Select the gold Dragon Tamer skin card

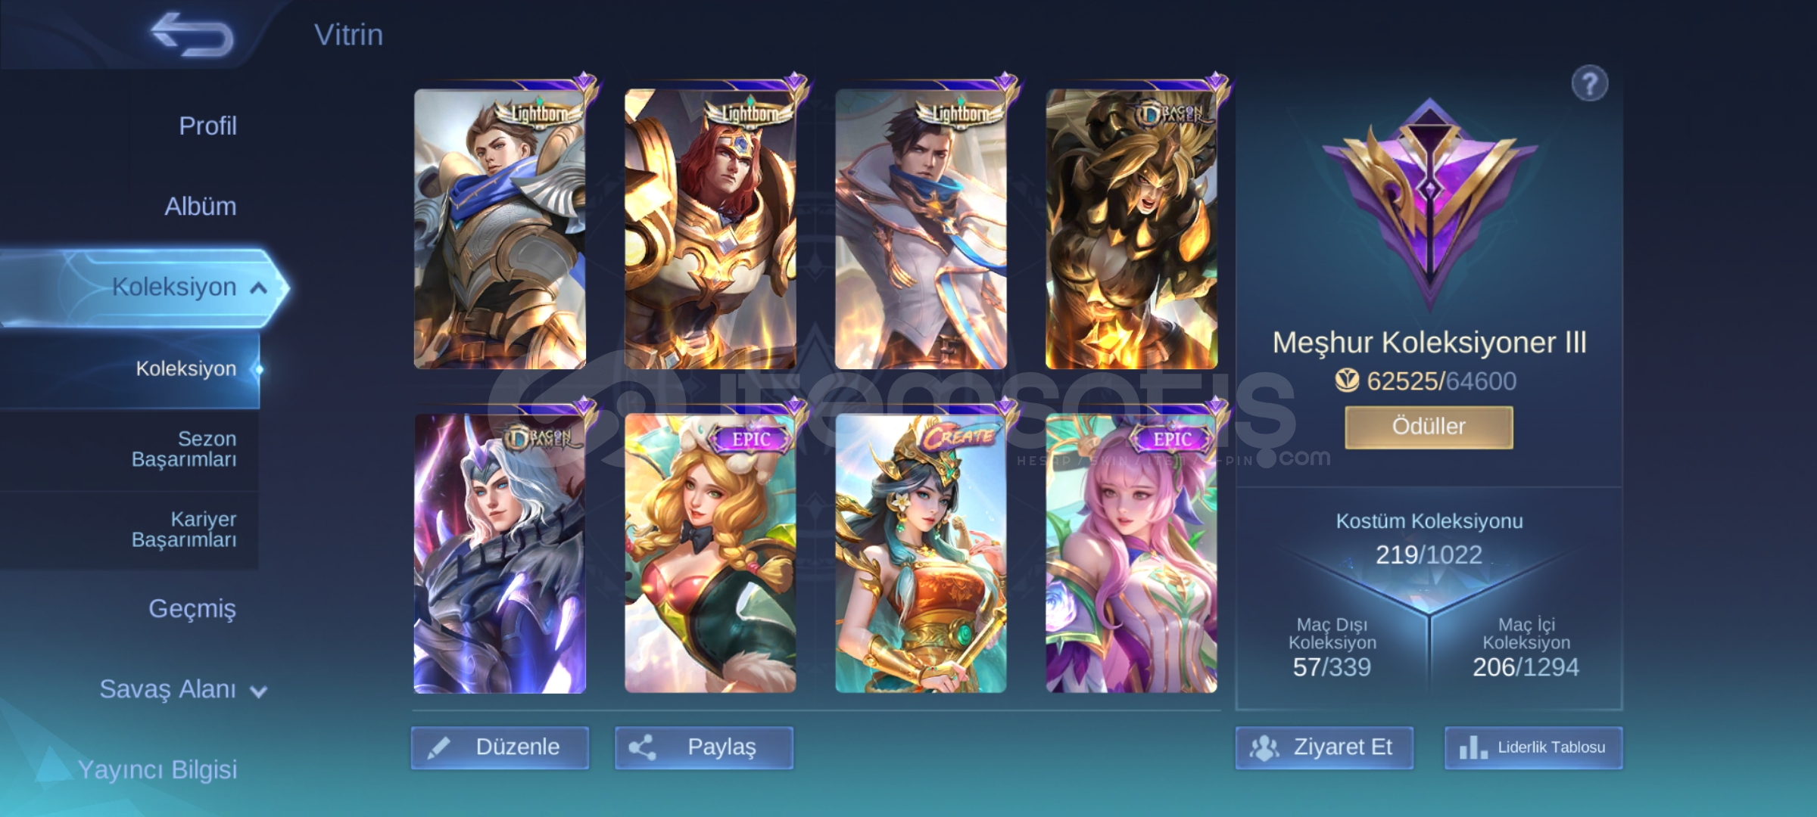[x=1131, y=228]
